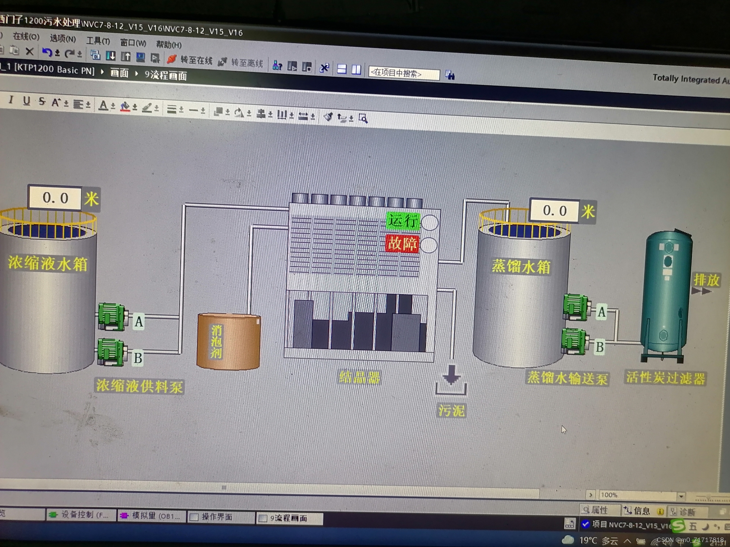Click 蒸馏水箱 level 0.0 field

[554, 210]
